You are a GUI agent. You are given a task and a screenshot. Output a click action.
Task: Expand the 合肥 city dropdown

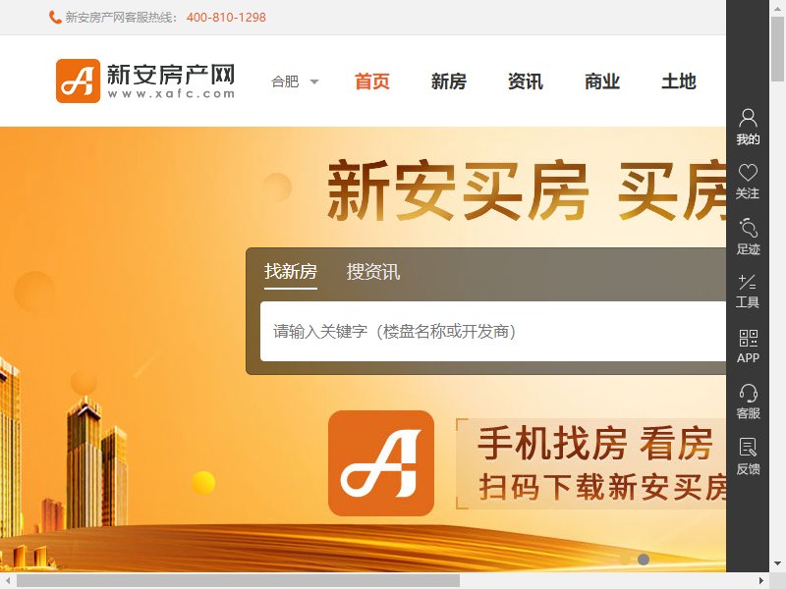pos(295,81)
